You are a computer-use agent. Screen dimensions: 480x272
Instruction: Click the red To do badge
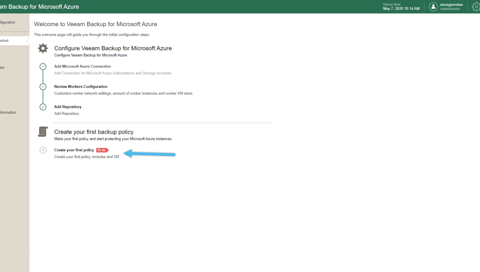(102, 150)
